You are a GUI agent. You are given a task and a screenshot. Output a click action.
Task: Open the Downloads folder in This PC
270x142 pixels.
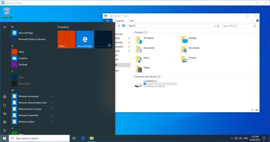190,50
